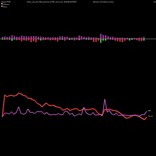The image size is (156, 156).
Task: Select the Price legend label
Action: pos(5,7)
